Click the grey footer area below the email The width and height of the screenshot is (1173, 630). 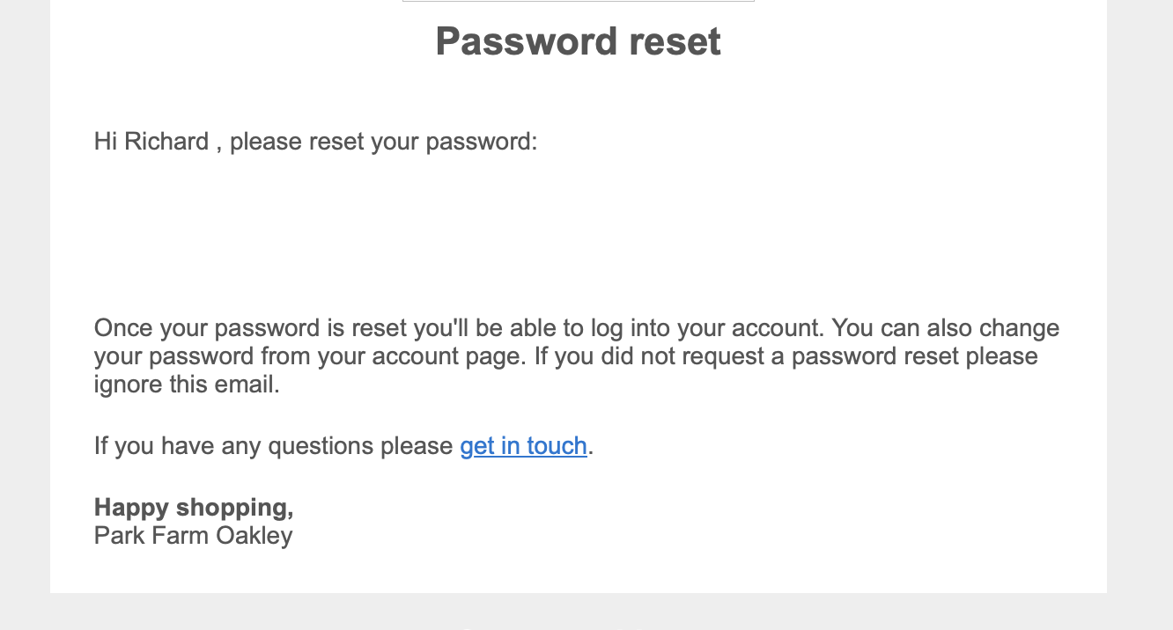(578, 612)
